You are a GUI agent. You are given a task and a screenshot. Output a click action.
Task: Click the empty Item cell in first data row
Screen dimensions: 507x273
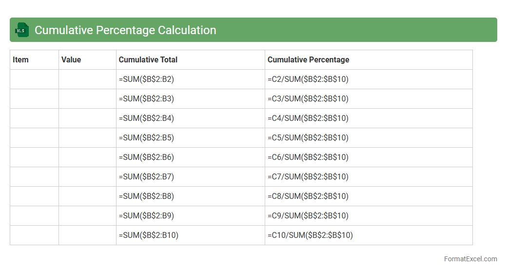click(34, 79)
